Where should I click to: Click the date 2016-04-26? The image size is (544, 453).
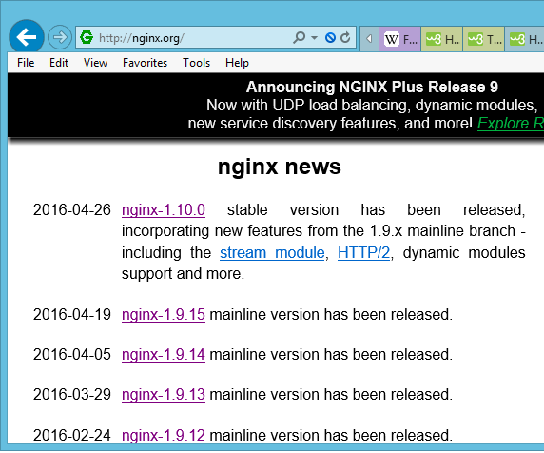(x=72, y=210)
